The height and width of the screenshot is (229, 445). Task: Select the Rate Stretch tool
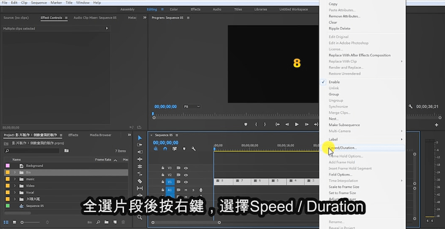pos(140,174)
